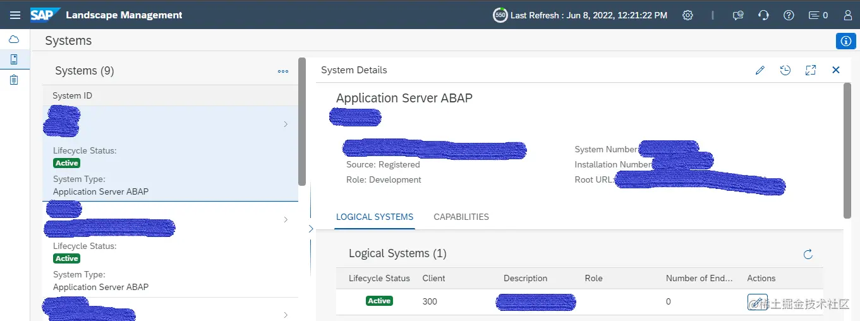Open the history clock icon
The height and width of the screenshot is (321, 860).
click(785, 70)
